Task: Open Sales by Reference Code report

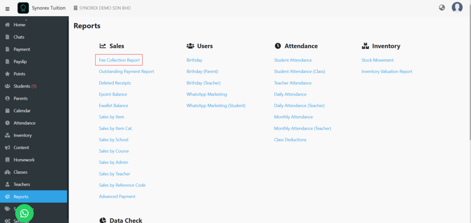Action: tap(122, 185)
